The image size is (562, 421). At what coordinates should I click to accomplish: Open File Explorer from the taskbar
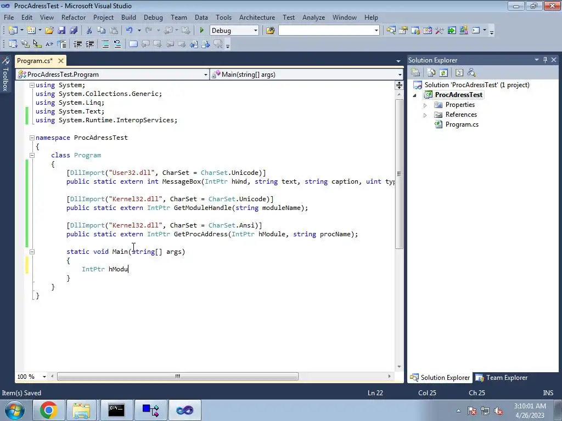(81, 410)
